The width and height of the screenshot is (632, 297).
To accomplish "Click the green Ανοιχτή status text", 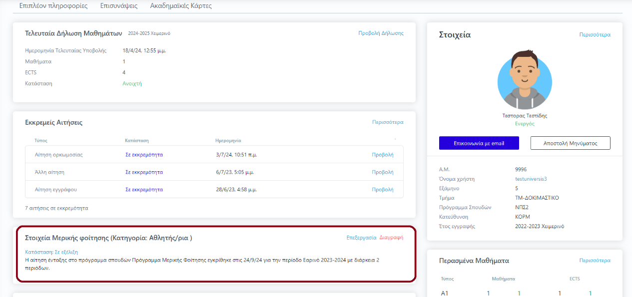I will (132, 83).
